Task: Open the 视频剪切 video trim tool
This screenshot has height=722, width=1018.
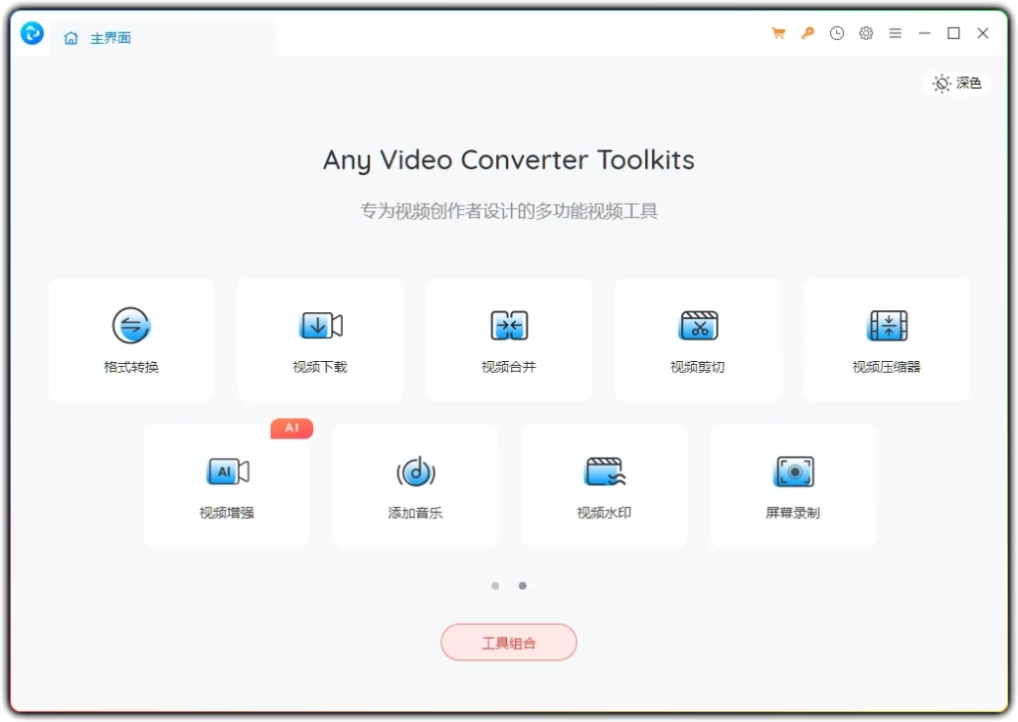Action: [x=698, y=339]
